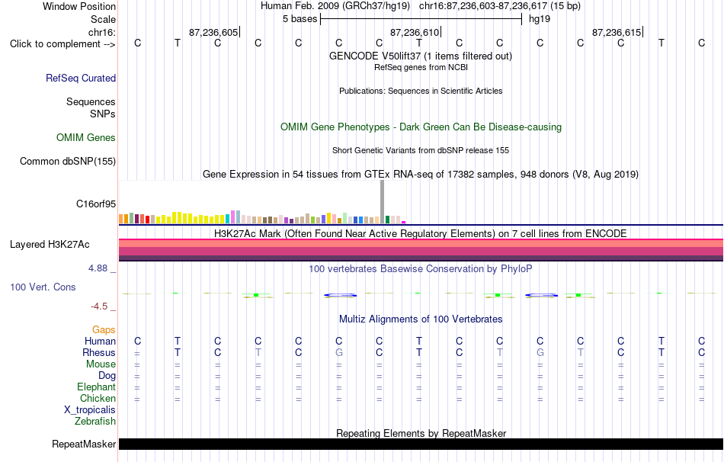Click the tall gray GTEx expression bar
This screenshot has width=724, height=462.
tap(382, 202)
